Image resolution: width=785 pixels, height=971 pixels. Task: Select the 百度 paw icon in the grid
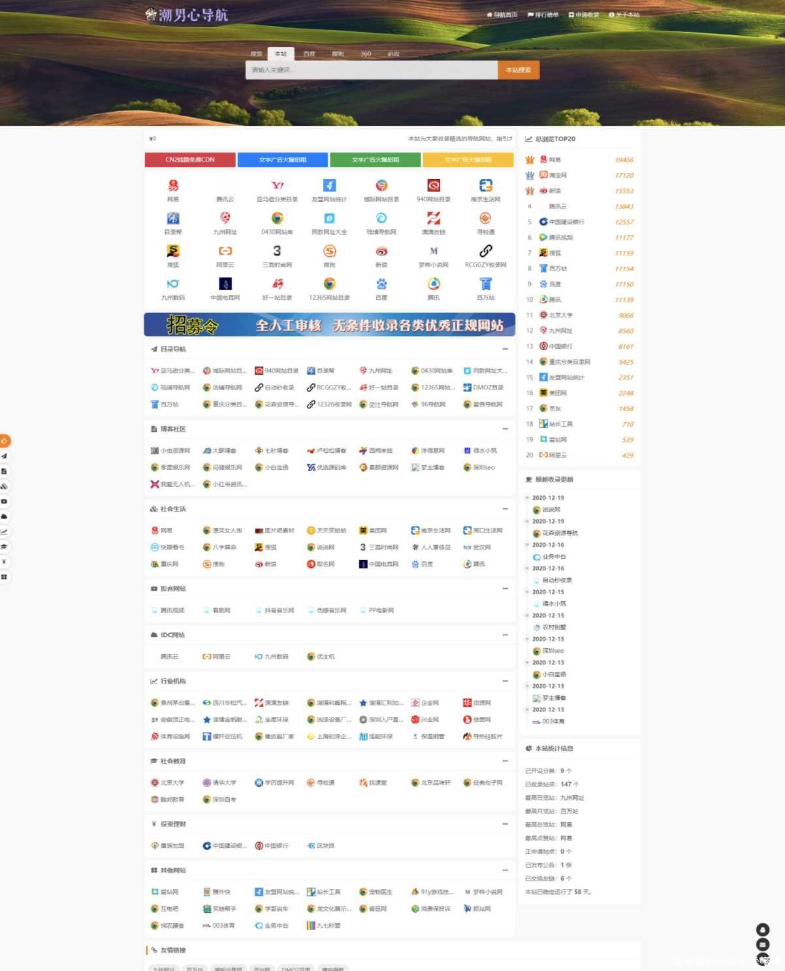tap(381, 284)
